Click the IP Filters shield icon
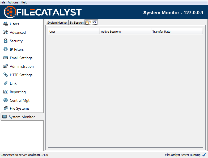Image resolution: width=208 pixels, height=158 pixels. pyautogui.click(x=6, y=49)
